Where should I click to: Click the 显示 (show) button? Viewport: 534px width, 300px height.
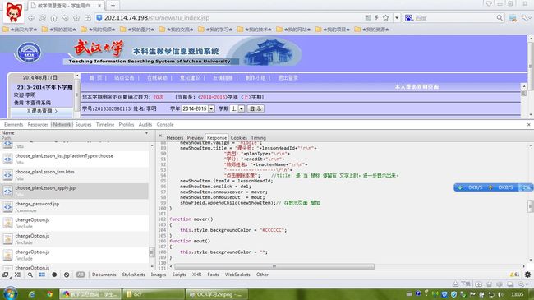pos(255,108)
